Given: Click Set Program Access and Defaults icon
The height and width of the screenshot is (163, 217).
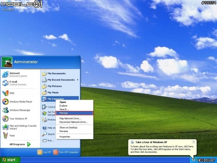Looking at the screenshot, I should (x=44, y=113).
